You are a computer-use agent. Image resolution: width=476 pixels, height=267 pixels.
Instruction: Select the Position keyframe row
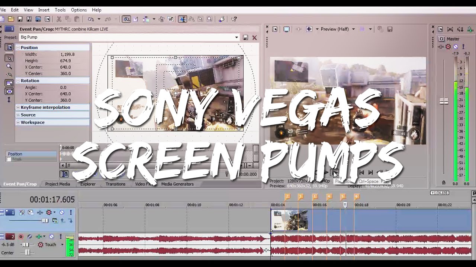(x=32, y=154)
